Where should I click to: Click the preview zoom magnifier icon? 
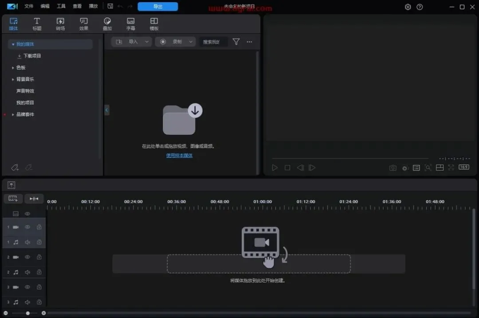tap(428, 167)
